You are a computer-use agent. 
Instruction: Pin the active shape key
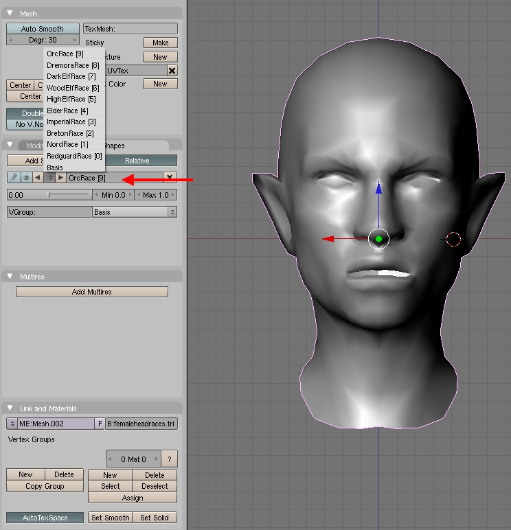[x=14, y=178]
